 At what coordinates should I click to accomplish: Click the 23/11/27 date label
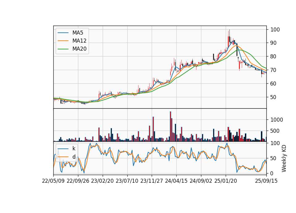[152, 181]
